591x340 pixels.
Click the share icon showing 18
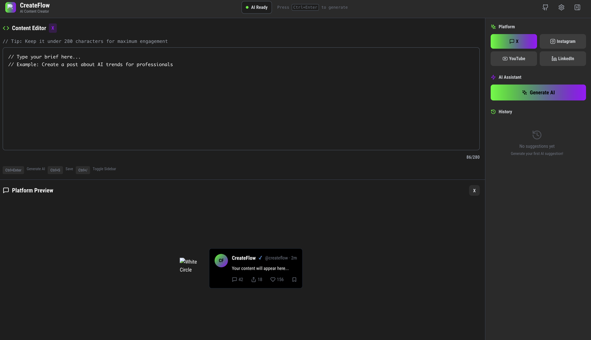[x=253, y=280]
